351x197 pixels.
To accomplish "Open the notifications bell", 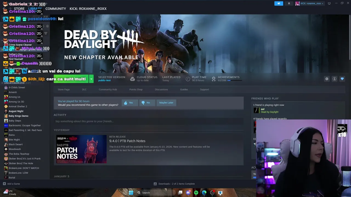I will click(x=289, y=3).
